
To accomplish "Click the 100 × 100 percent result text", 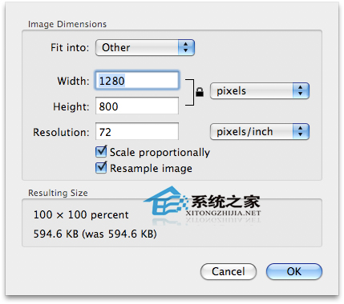I will 81,215.
